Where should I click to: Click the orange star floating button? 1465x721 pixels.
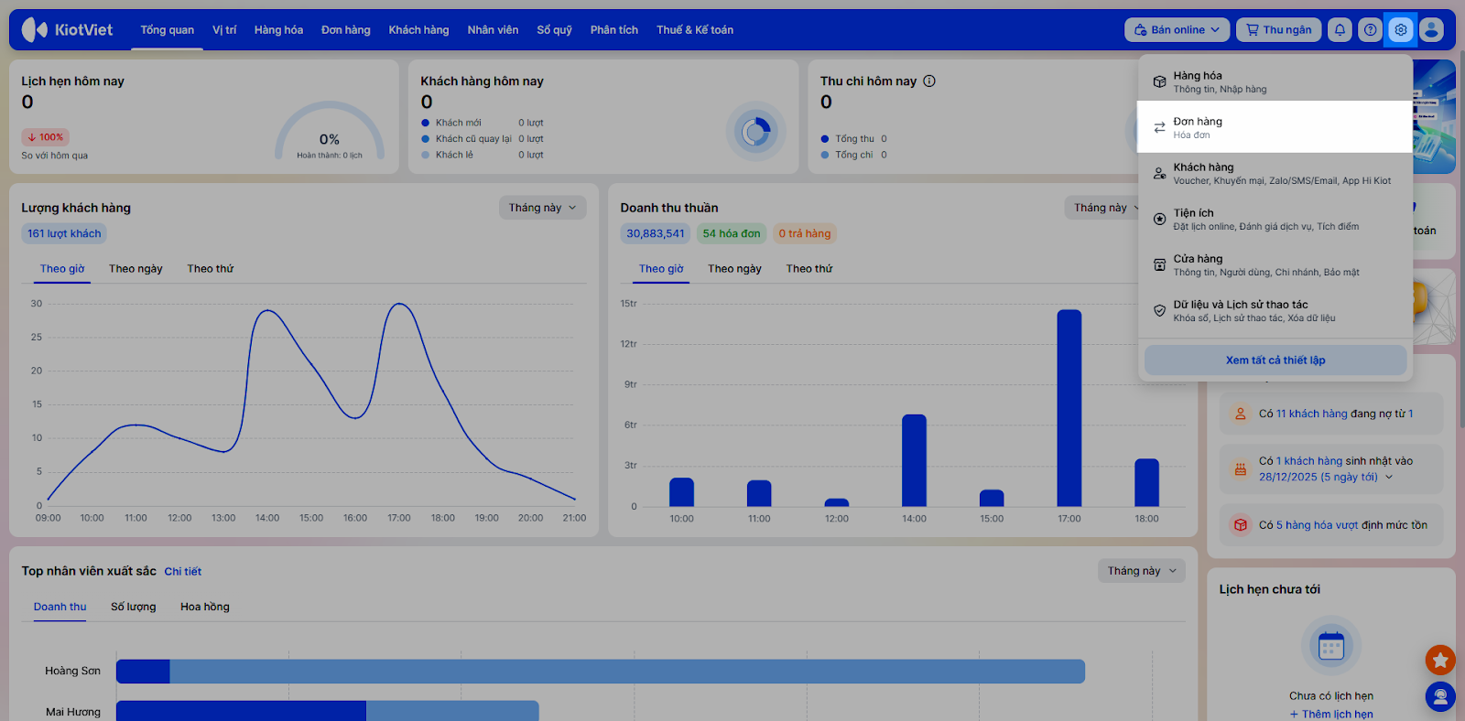[x=1440, y=659]
